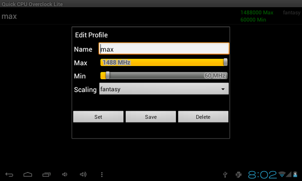Tap the volume down speaker icon
Viewport: 302px width, 181px height.
click(65, 174)
